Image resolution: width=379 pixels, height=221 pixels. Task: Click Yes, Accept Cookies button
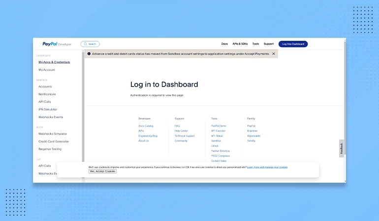click(102, 171)
